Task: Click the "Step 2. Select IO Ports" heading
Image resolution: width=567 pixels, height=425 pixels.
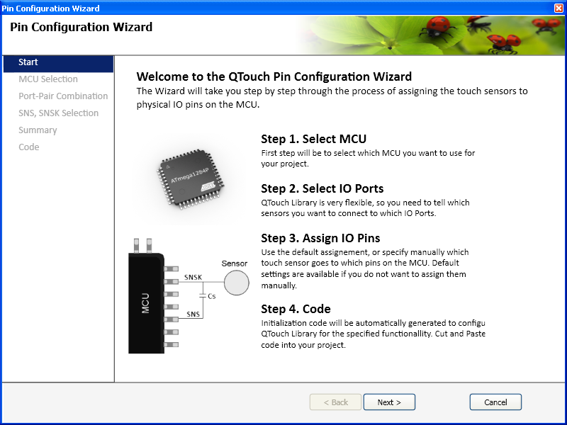Action: pyautogui.click(x=322, y=188)
